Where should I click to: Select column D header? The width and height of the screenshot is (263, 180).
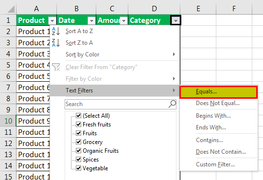pyautogui.click(x=154, y=9)
